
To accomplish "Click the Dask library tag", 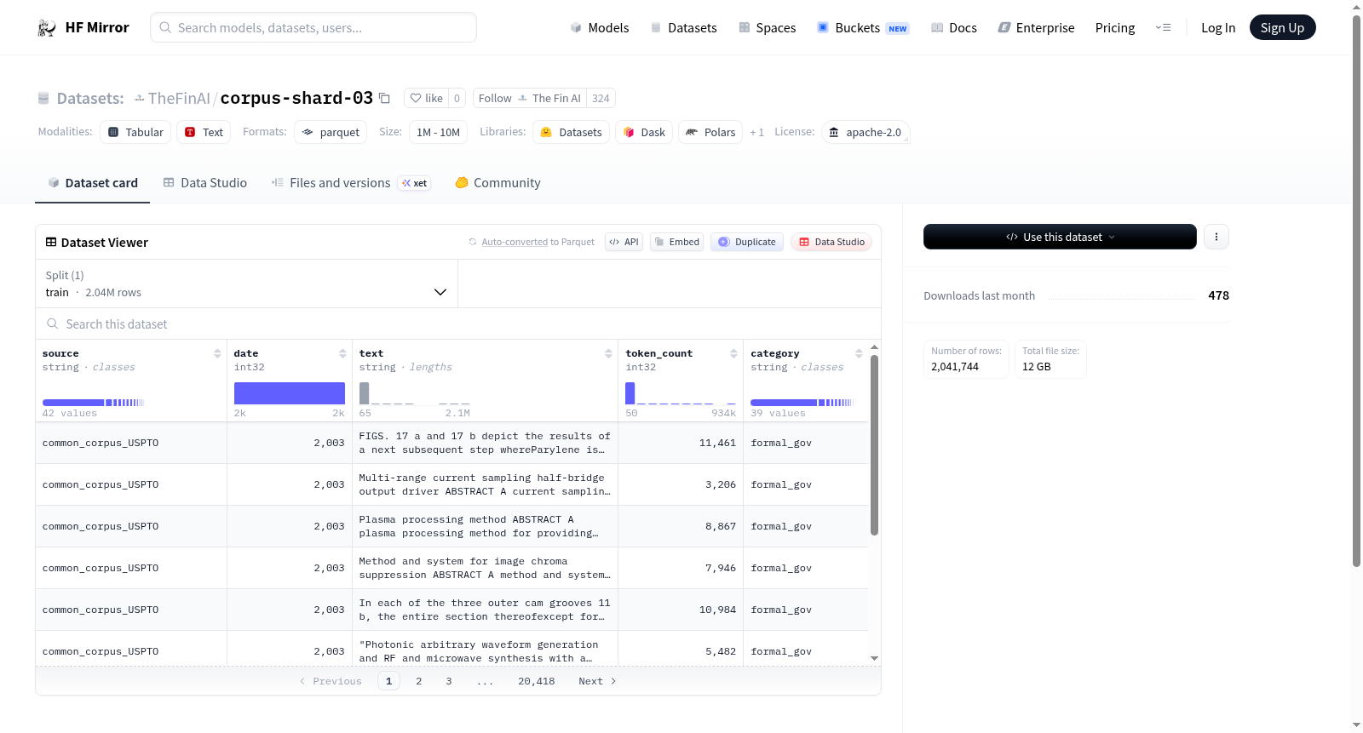I will click(x=644, y=132).
